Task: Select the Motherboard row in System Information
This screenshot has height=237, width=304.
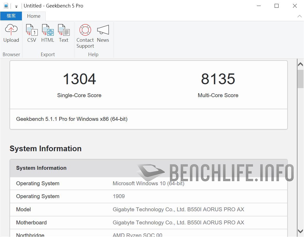Action: click(148, 223)
